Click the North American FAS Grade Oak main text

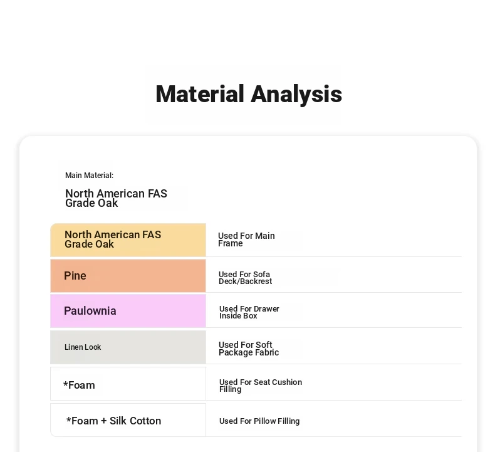116,198
